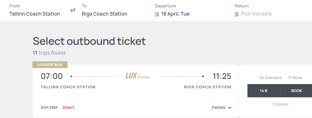Click the return date calendar icon
312x118 pixels.
[x=237, y=14]
